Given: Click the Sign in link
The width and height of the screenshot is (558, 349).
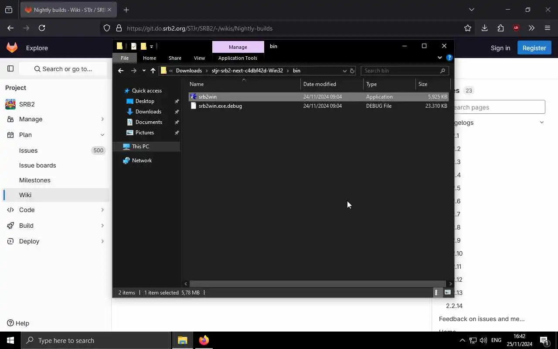Looking at the screenshot, I should click(500, 48).
